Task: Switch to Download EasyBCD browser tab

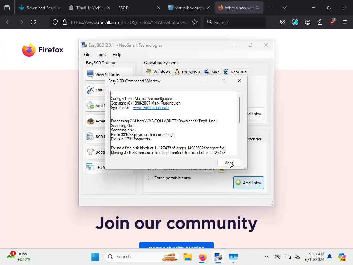Action: (40, 8)
